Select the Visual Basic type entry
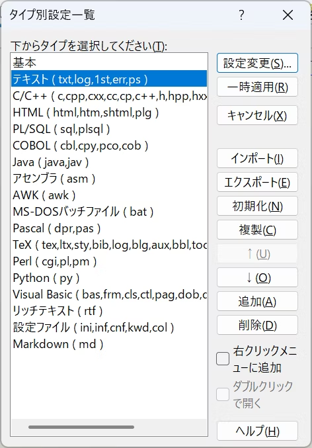The height and width of the screenshot is (448, 312). pyautogui.click(x=109, y=294)
